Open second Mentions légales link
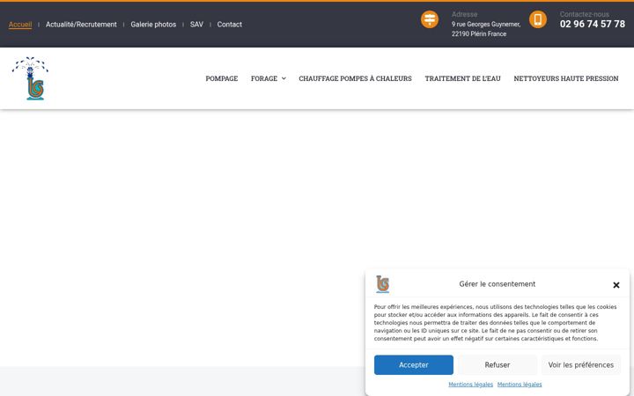 (520, 385)
